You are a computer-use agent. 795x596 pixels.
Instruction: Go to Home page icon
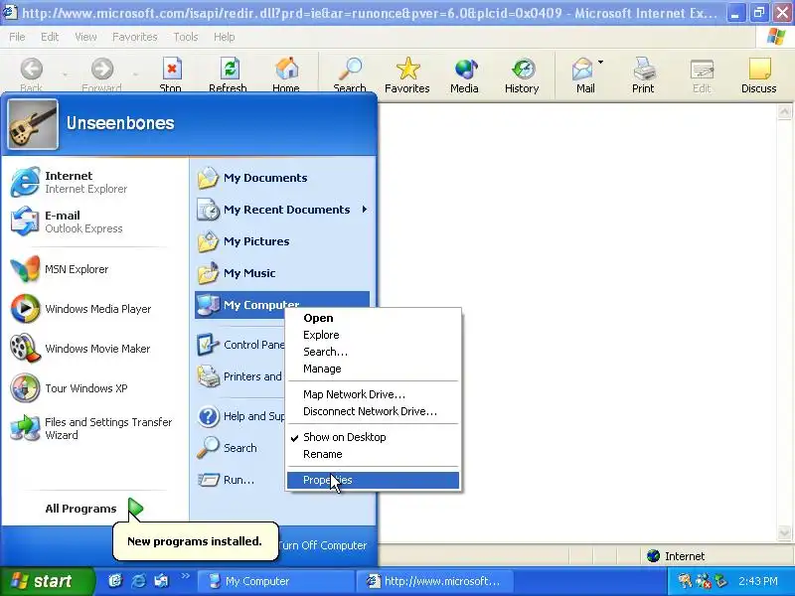click(x=286, y=70)
